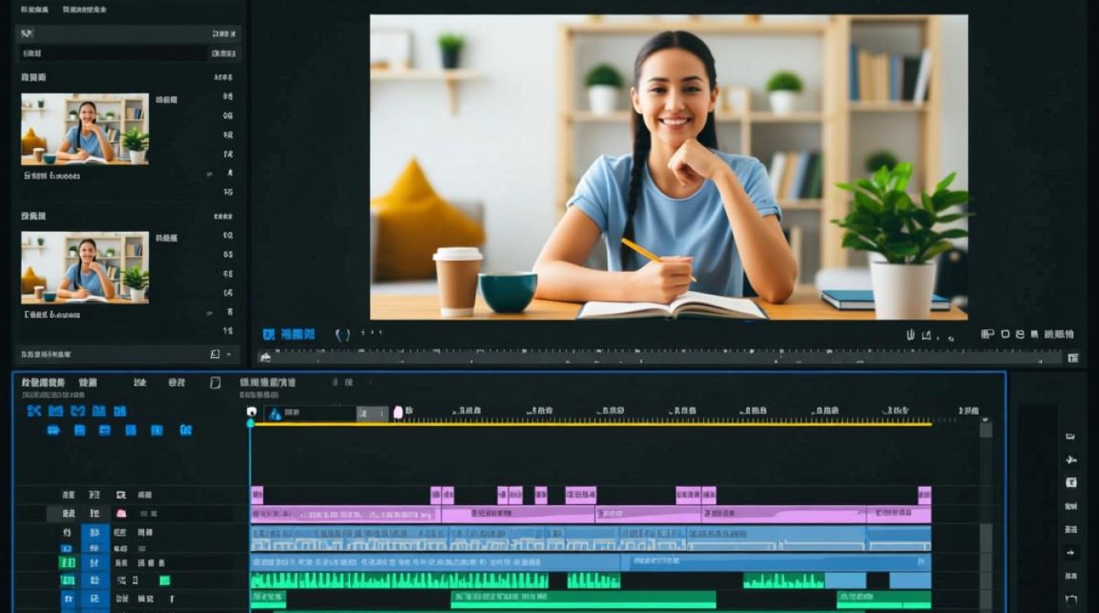The width and height of the screenshot is (1099, 613).
Task: Click the blue droplet icon beside the timeline field
Action: [275, 414]
